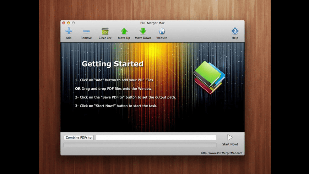309x174 pixels.
Task: Click the Move Down green arrow
Action: [143, 31]
